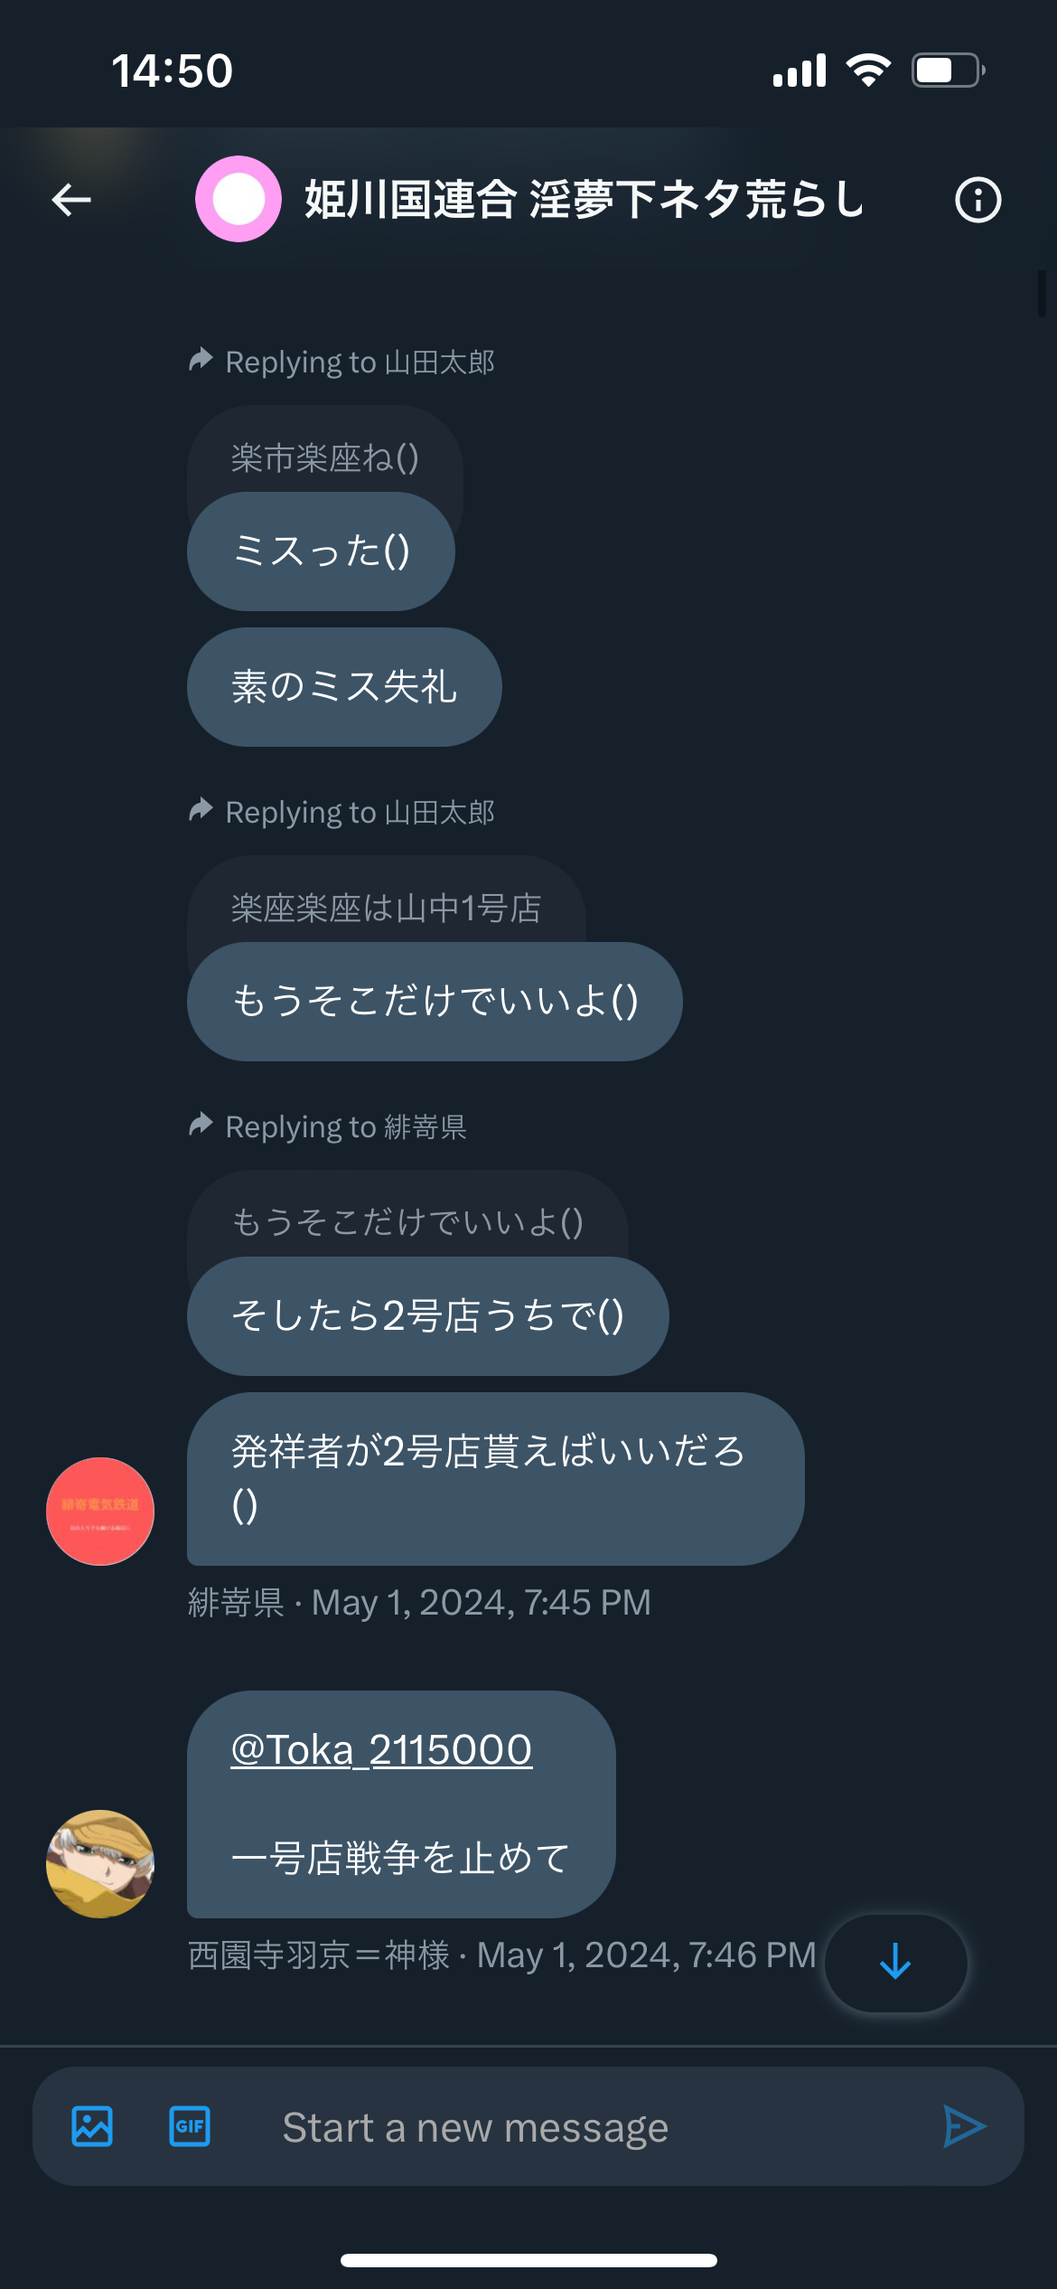Tap the first Replying to 山田太郎 label
Viewport: 1057px width, 2289px height.
pyautogui.click(x=342, y=362)
